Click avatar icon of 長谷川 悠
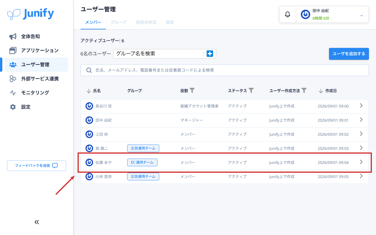 (89, 106)
